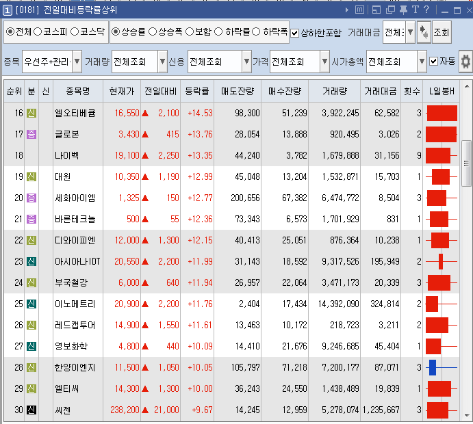Viewport: 473px width, 424px height.
Task: Click the black 신 badge on 씨젠 row
Action: coord(31,410)
